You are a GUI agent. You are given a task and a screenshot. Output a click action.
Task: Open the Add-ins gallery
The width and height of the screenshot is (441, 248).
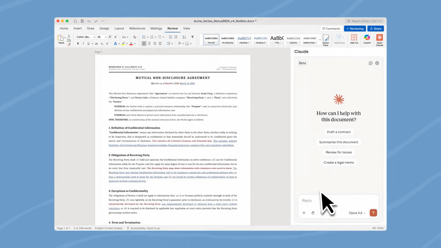[x=354, y=39]
